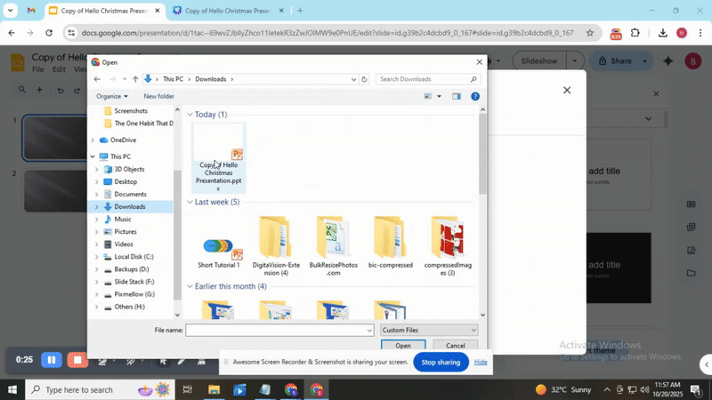Open the Custom Files type dropdown
The height and width of the screenshot is (400, 712).
click(429, 330)
